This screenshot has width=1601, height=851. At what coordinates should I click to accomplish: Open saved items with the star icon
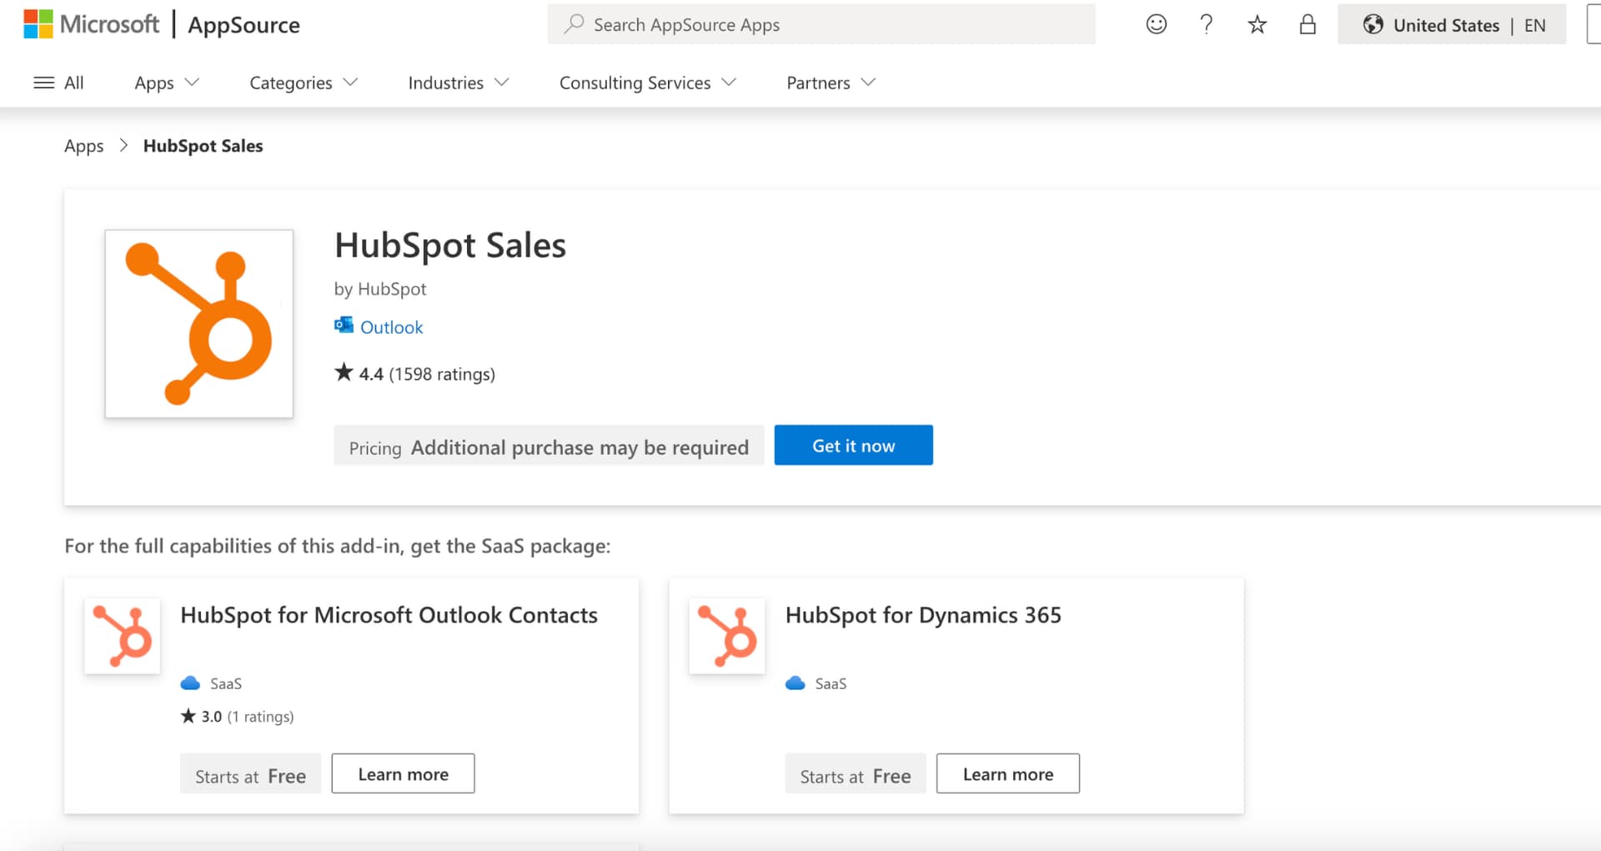click(1257, 24)
